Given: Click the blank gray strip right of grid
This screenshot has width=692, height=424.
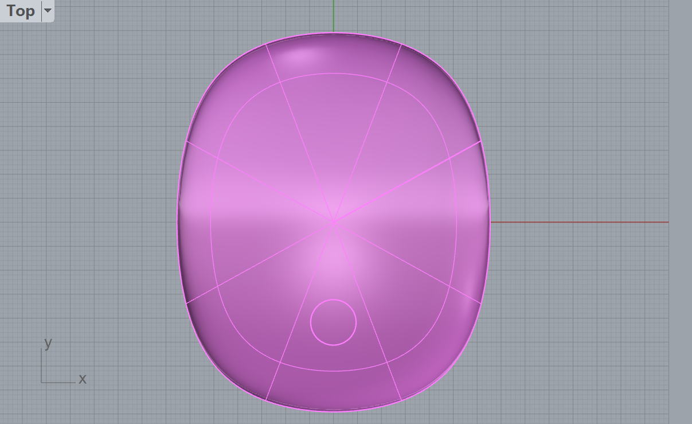Looking at the screenshot, I should (x=680, y=212).
